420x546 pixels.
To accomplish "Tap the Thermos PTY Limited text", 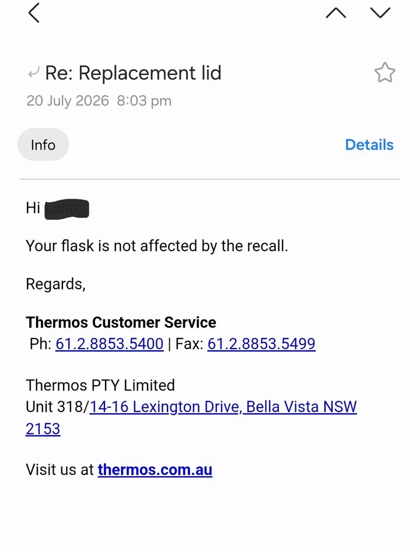I will click(100, 385).
